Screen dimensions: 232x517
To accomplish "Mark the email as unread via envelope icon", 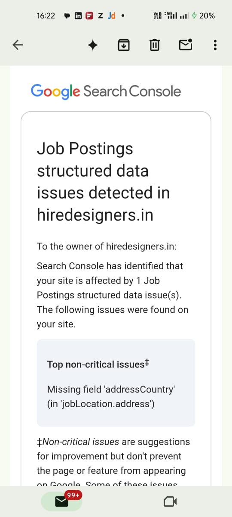I will (x=186, y=44).
